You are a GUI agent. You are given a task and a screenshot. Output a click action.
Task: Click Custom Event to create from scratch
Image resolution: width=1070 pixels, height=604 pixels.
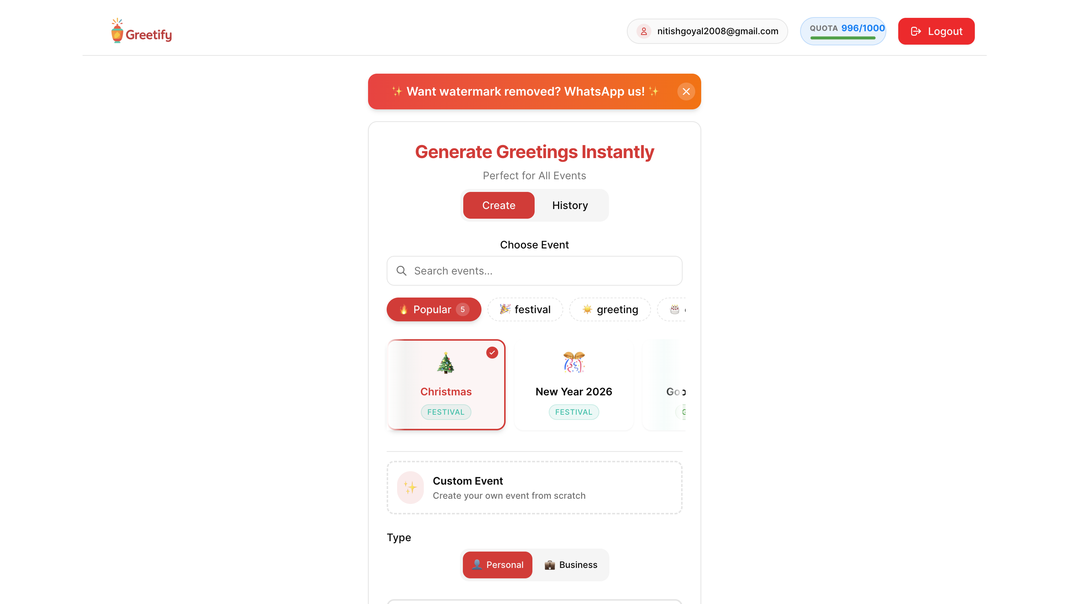[534, 488]
